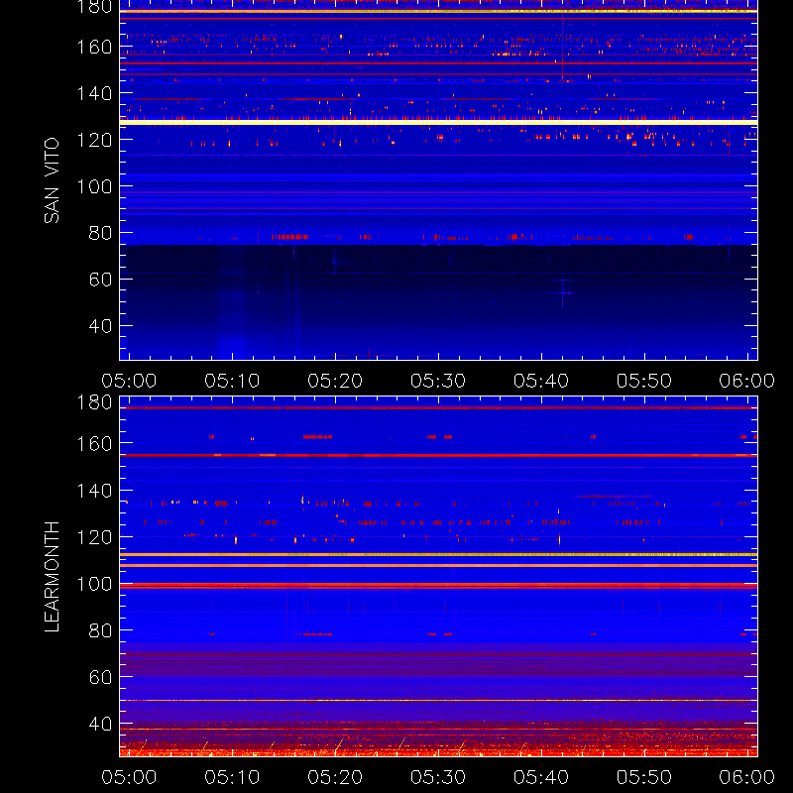This screenshot has width=793, height=793.
Task: Click inside the San Vito spectrogram plot
Action: [438, 180]
